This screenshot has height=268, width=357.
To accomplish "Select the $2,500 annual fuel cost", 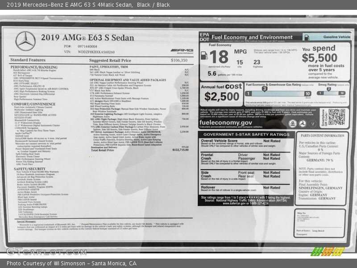I will pos(222,96).
